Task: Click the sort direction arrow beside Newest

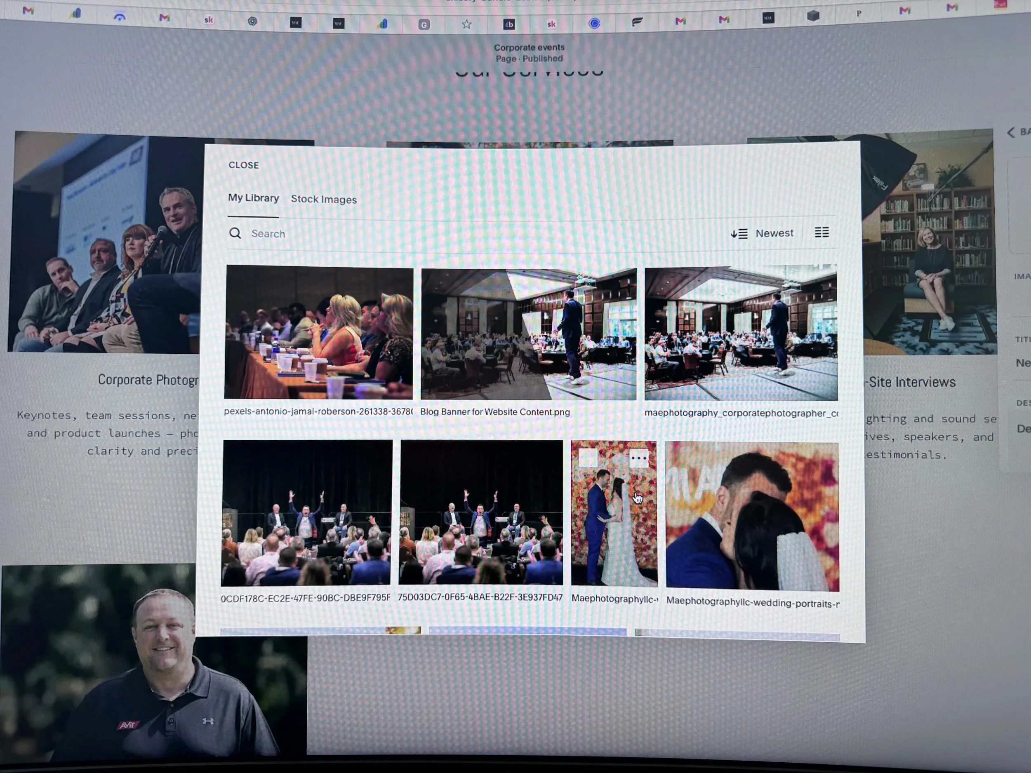Action: click(x=738, y=233)
